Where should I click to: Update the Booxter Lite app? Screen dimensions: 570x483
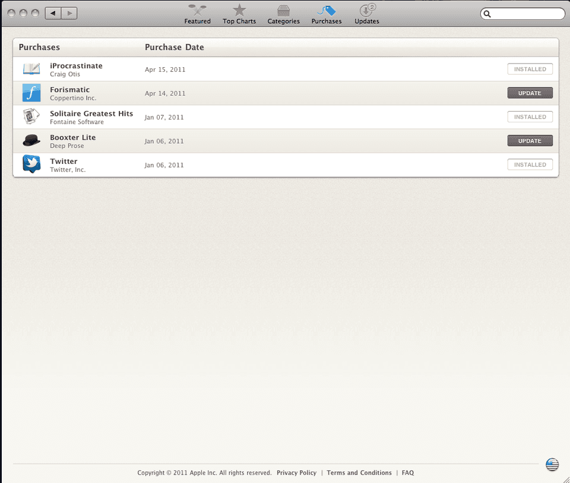[x=530, y=141]
